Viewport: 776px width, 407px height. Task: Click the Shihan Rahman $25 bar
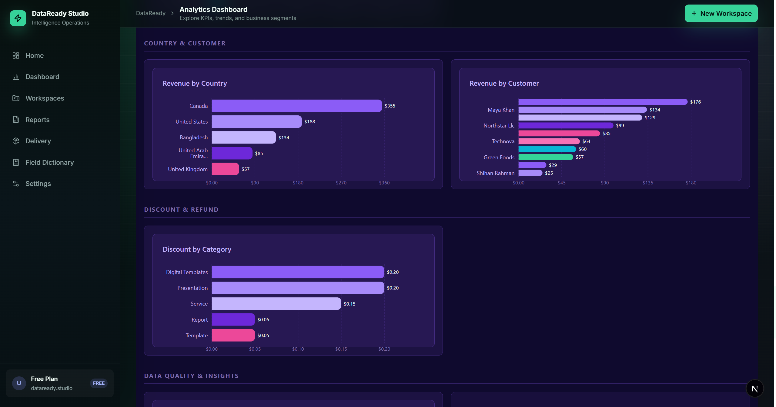[530, 173]
